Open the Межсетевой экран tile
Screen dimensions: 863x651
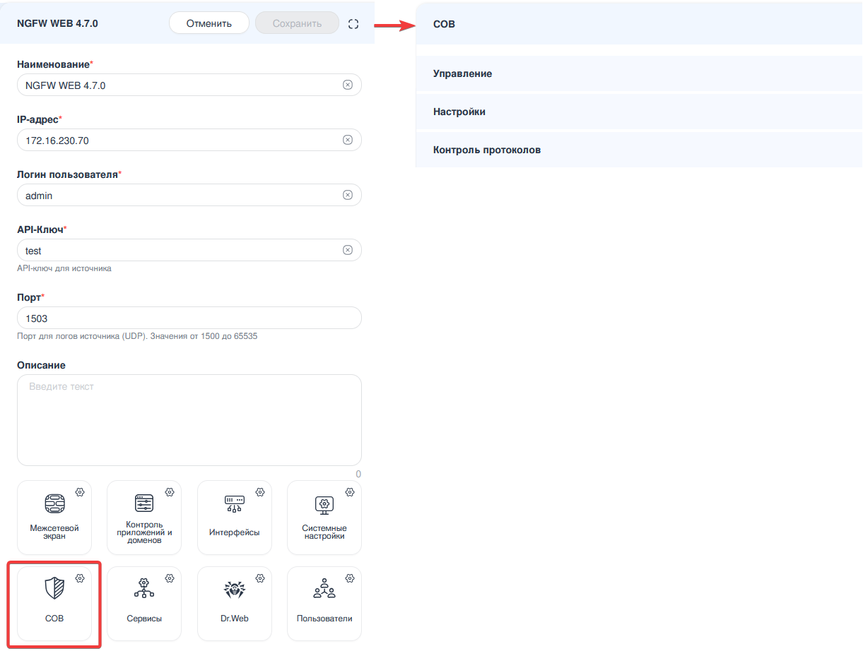pyautogui.click(x=54, y=518)
